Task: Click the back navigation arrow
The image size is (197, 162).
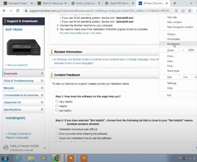Action: pos(4,10)
